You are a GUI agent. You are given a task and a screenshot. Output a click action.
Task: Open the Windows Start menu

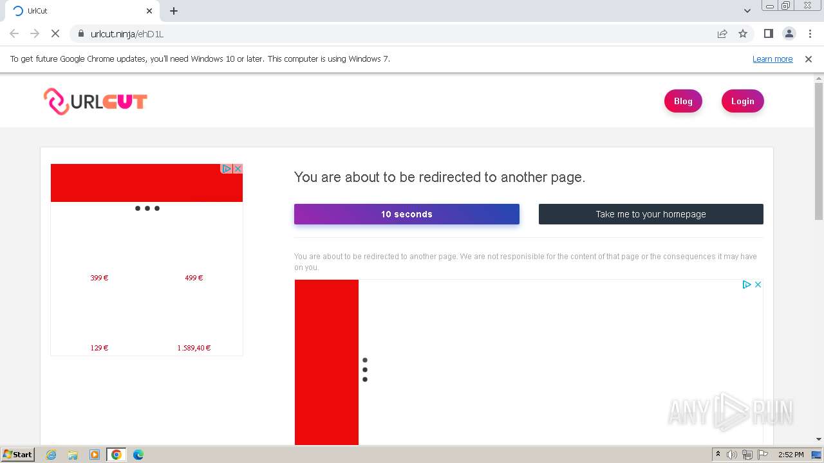click(18, 455)
